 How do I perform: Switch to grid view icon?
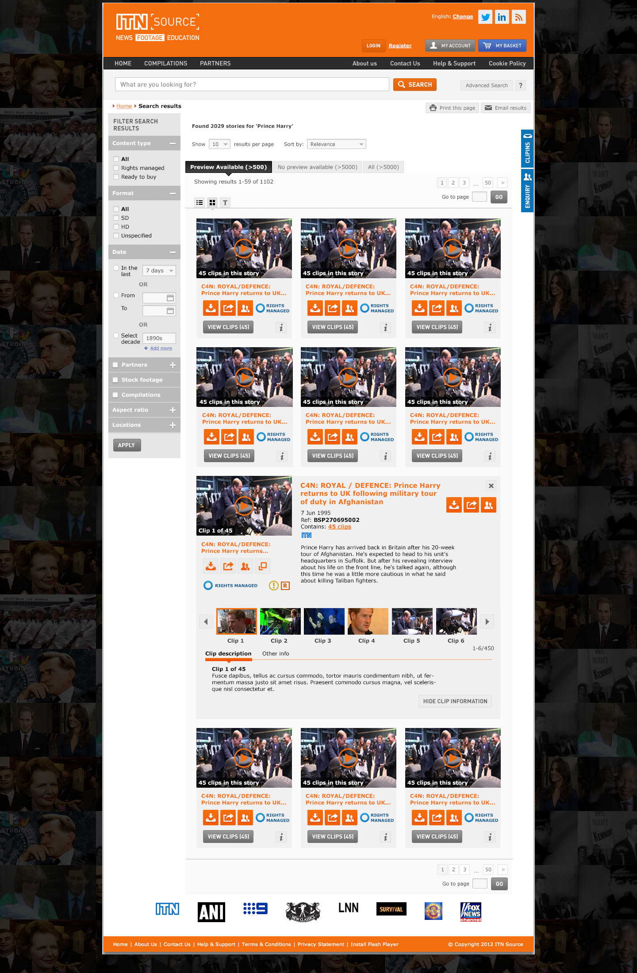[x=212, y=203]
